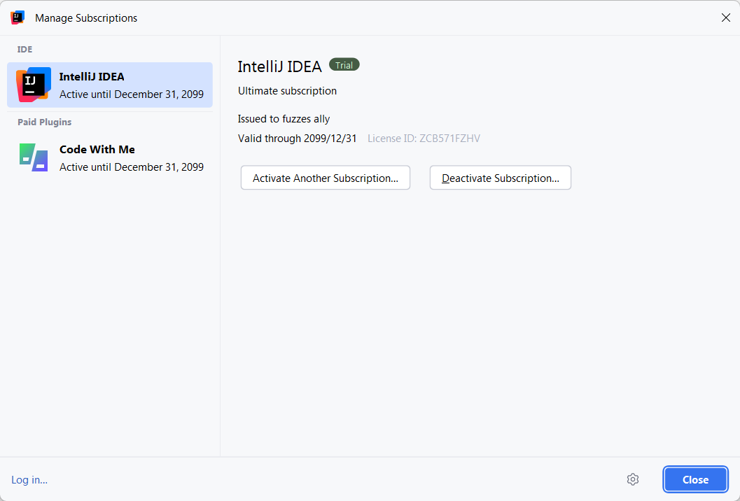Viewport: 740px width, 501px height.
Task: Select the Code With Me subscription entry
Action: click(131, 158)
